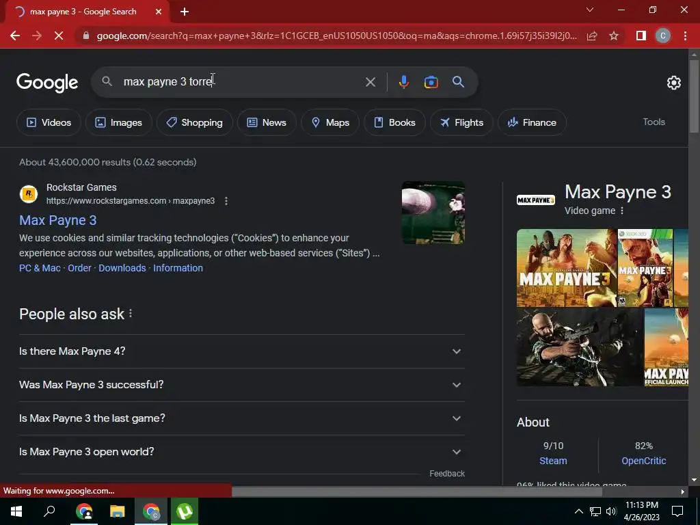Viewport: 700px width, 525px height.
Task: Open File Explorer from the taskbar
Action: (118, 511)
